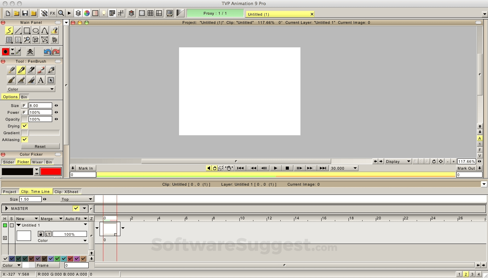Screen dimensions: 488x278
Task: Click the Proxy : 1 / 1 button
Action: (215, 13)
